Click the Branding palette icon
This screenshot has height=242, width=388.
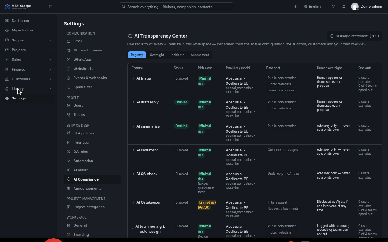click(69, 235)
